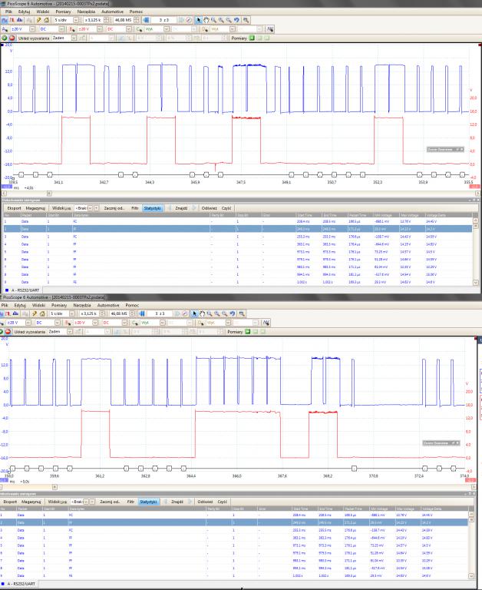Open zoom overview icon in top window
The image size is (482, 590).
246,20
